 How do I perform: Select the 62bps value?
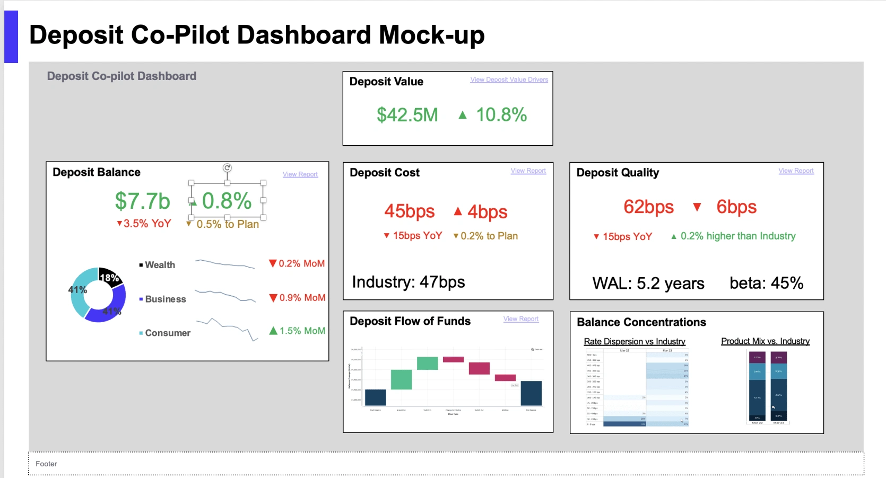649,207
